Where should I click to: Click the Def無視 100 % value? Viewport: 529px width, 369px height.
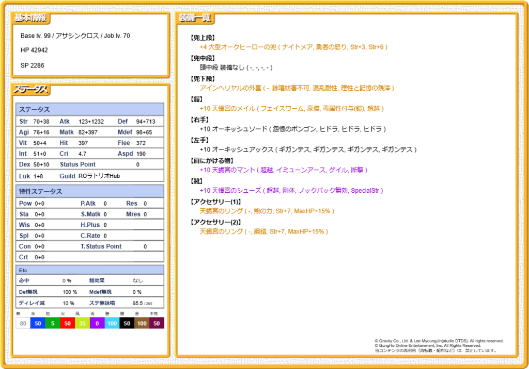pyautogui.click(x=70, y=292)
